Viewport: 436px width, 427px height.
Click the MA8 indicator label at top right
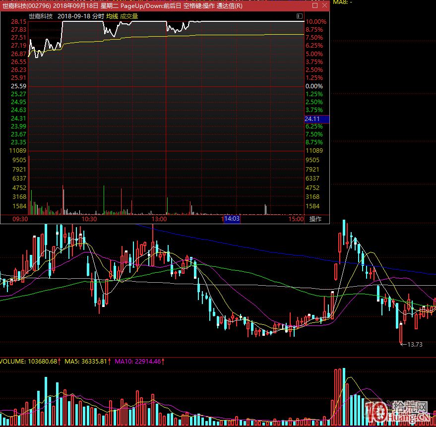(342, 2)
